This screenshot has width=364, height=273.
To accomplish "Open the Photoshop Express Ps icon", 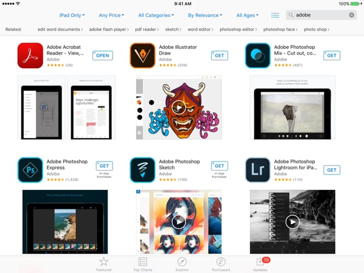I will (x=30, y=169).
